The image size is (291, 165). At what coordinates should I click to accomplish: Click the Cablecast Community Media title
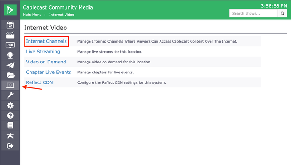pos(58,7)
